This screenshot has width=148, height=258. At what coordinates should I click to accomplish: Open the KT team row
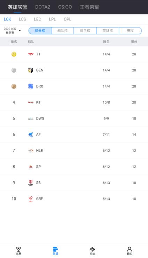click(x=74, y=103)
